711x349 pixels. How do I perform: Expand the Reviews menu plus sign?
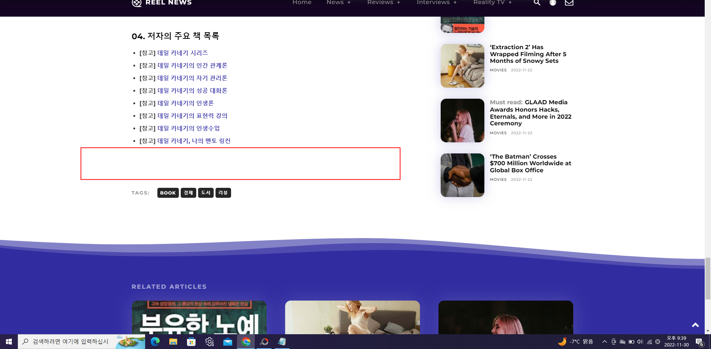[398, 3]
